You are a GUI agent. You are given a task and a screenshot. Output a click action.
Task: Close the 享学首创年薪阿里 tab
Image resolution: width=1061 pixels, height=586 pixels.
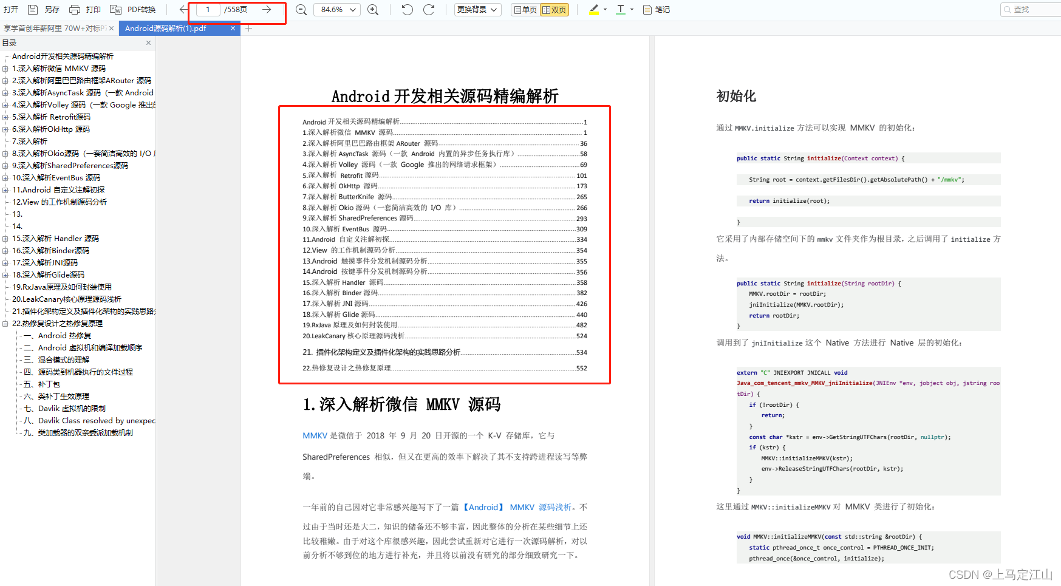point(112,29)
